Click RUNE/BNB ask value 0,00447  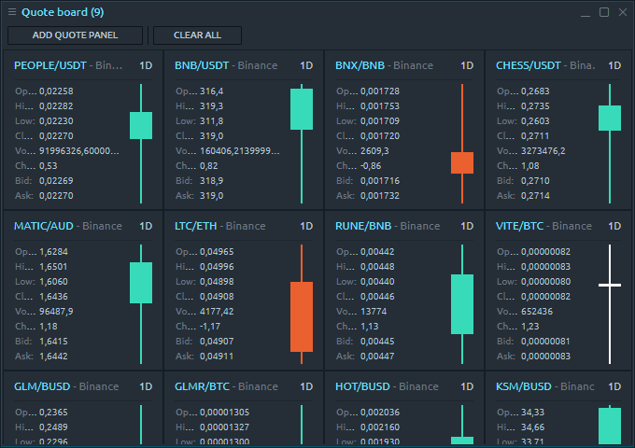tap(377, 357)
